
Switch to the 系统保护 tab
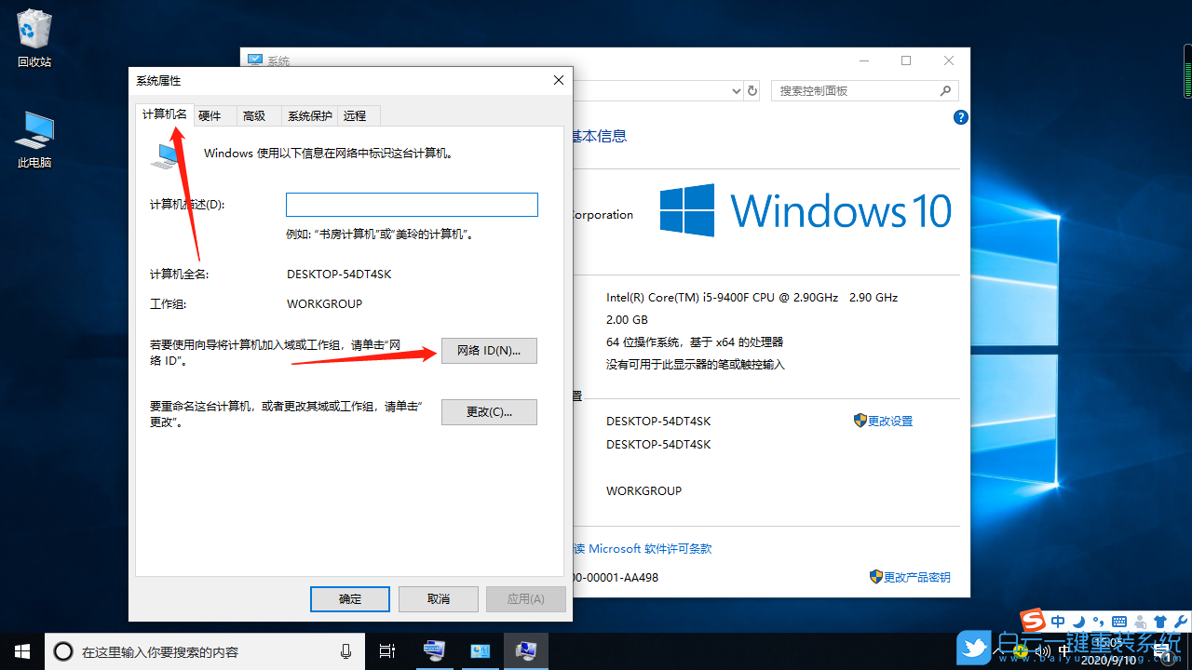(x=309, y=115)
